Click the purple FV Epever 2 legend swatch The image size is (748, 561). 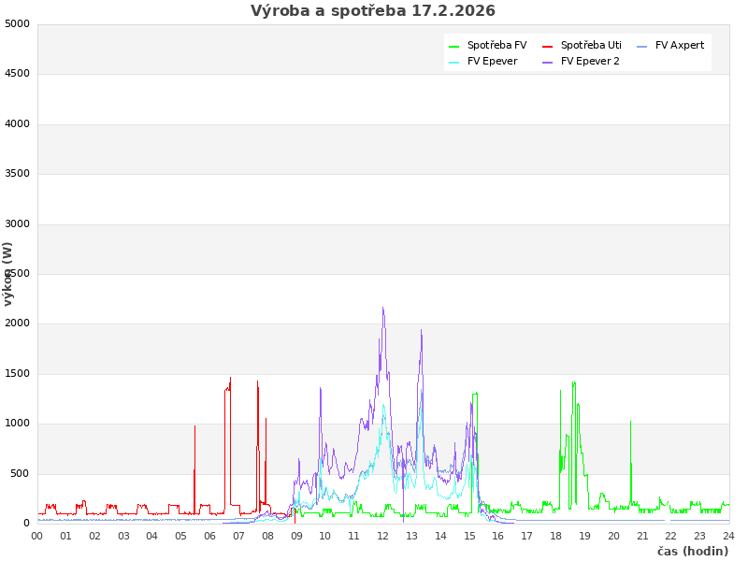[548, 62]
